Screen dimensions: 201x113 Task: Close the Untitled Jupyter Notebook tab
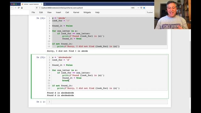pos(41,4)
